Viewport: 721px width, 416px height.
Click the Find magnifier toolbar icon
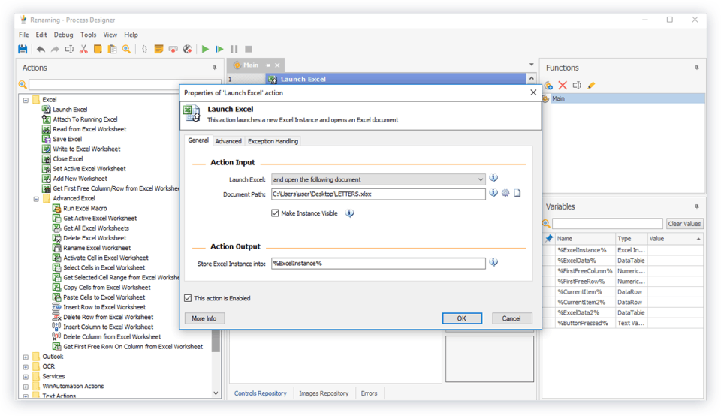point(126,49)
